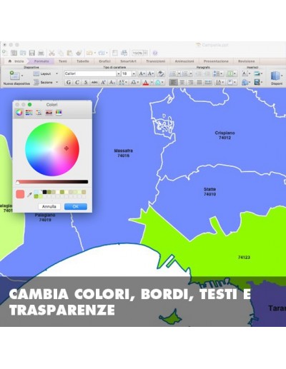This screenshot has height=369, width=286.
Task: Open the SmartArt tab
Action: click(128, 61)
